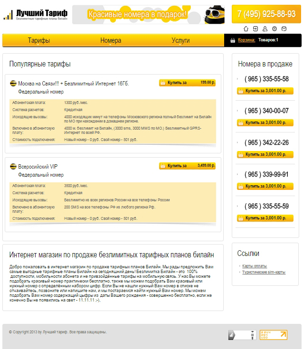
Task: Open the Yandex Metrika counter badge
Action: click(242, 335)
